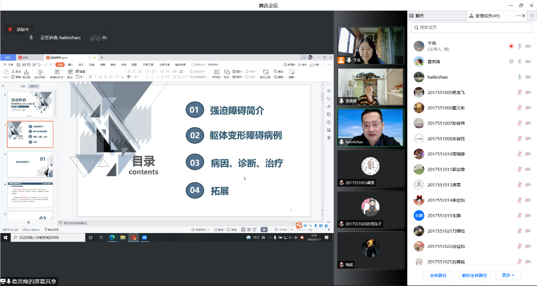537x286 pixels.
Task: Click the 录制中 recording status icon
Action: (x=10, y=30)
